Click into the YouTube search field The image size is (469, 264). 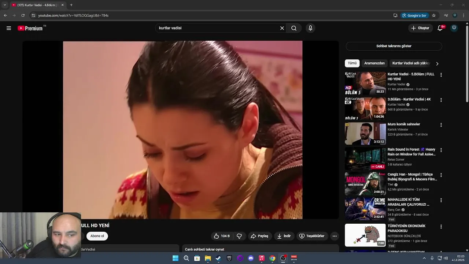[218, 28]
